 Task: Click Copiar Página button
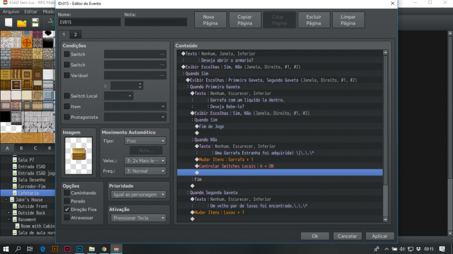(245, 20)
